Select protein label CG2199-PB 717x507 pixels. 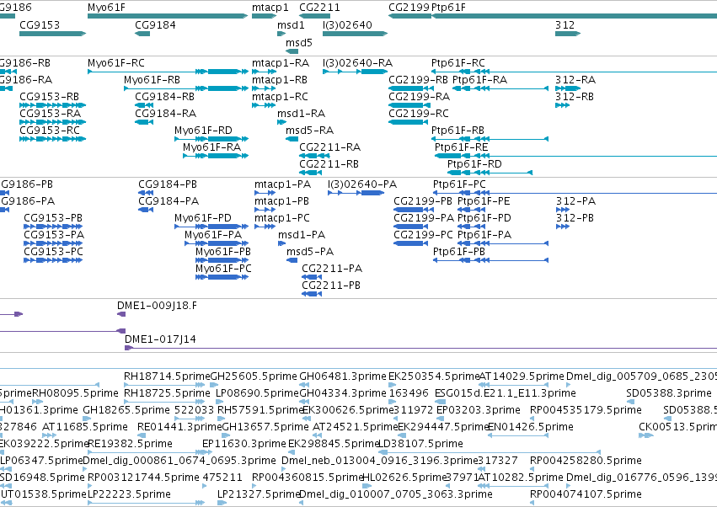point(423,201)
